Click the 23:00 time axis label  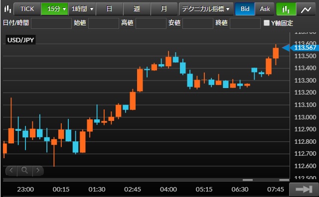25,189
